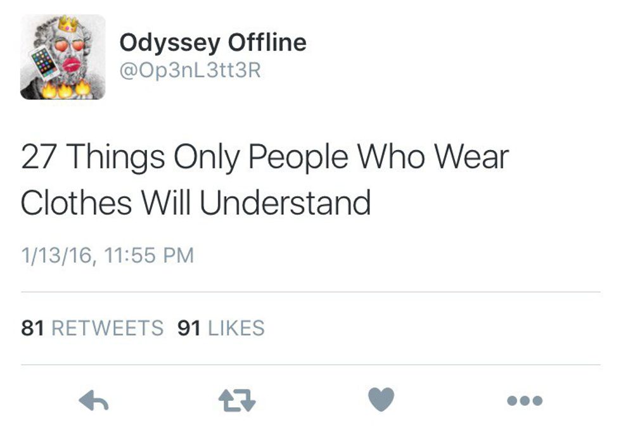Open the @Op3nL3tt3R handle link
This screenshot has width=621, height=435.
coord(190,70)
